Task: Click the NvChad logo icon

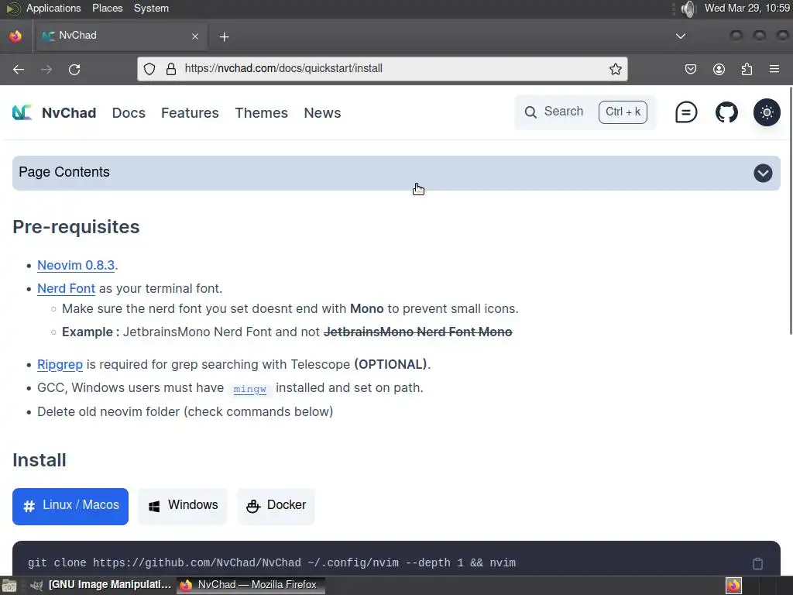Action: pyautogui.click(x=22, y=112)
